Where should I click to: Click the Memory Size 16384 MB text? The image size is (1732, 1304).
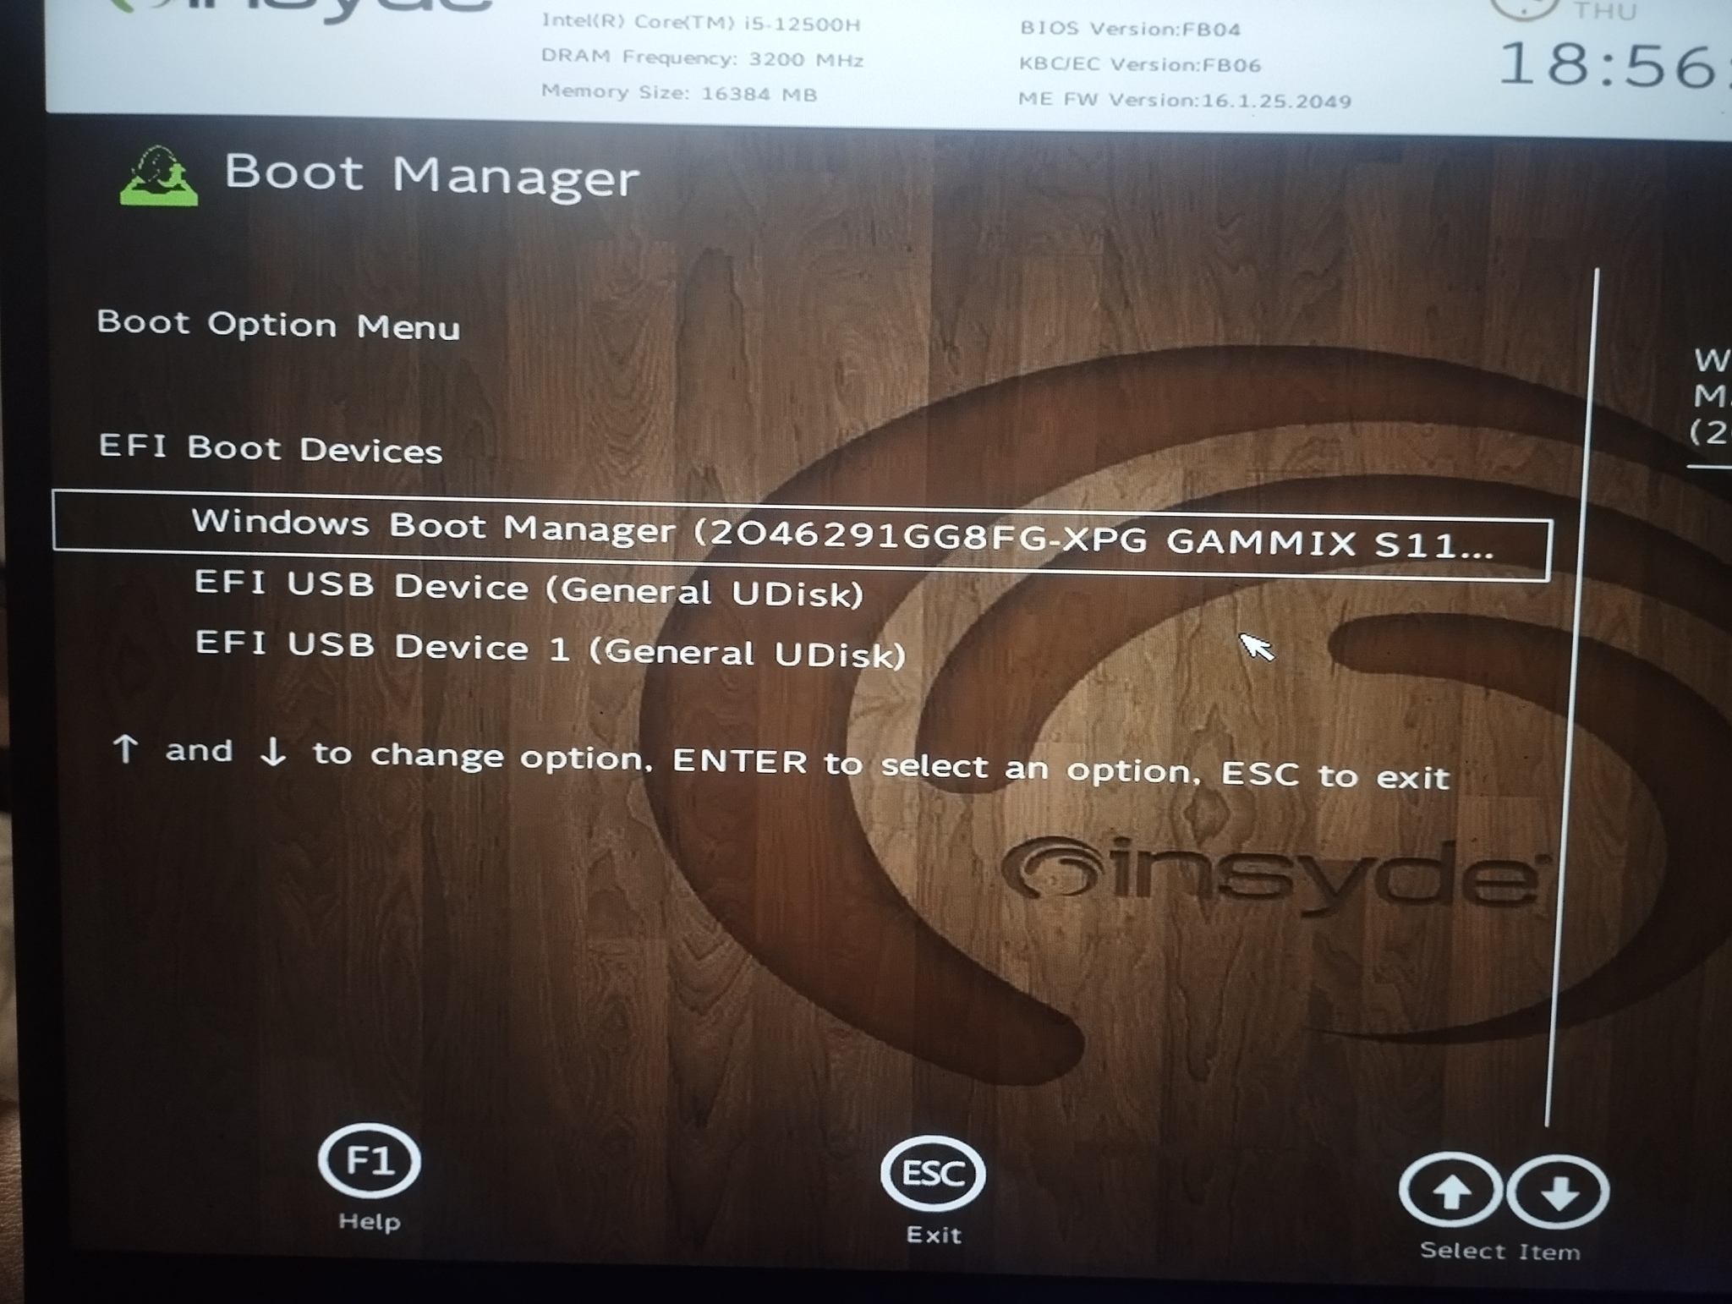point(679,93)
